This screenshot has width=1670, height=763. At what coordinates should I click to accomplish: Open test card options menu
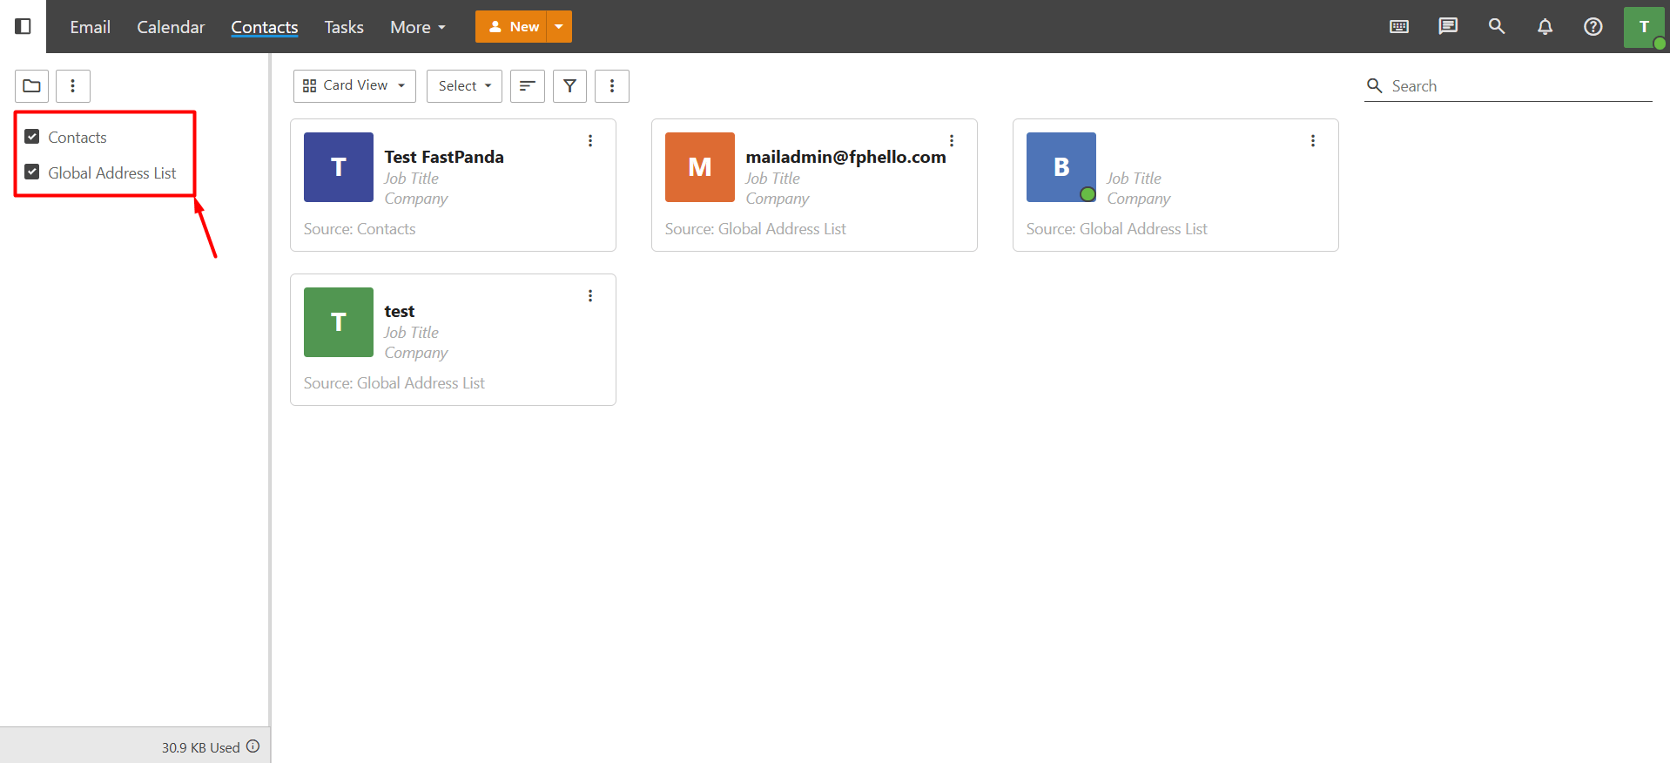(x=590, y=296)
